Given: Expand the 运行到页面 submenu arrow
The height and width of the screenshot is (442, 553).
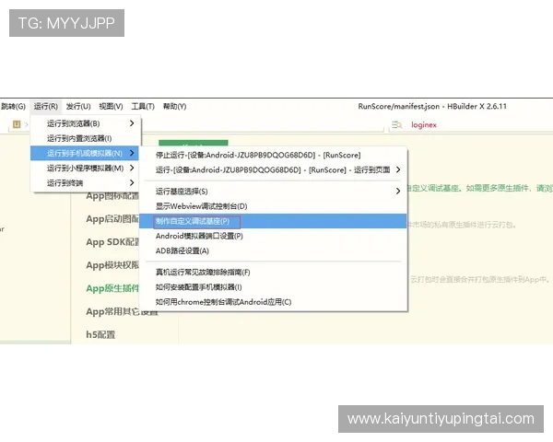Looking at the screenshot, I should coord(398,169).
